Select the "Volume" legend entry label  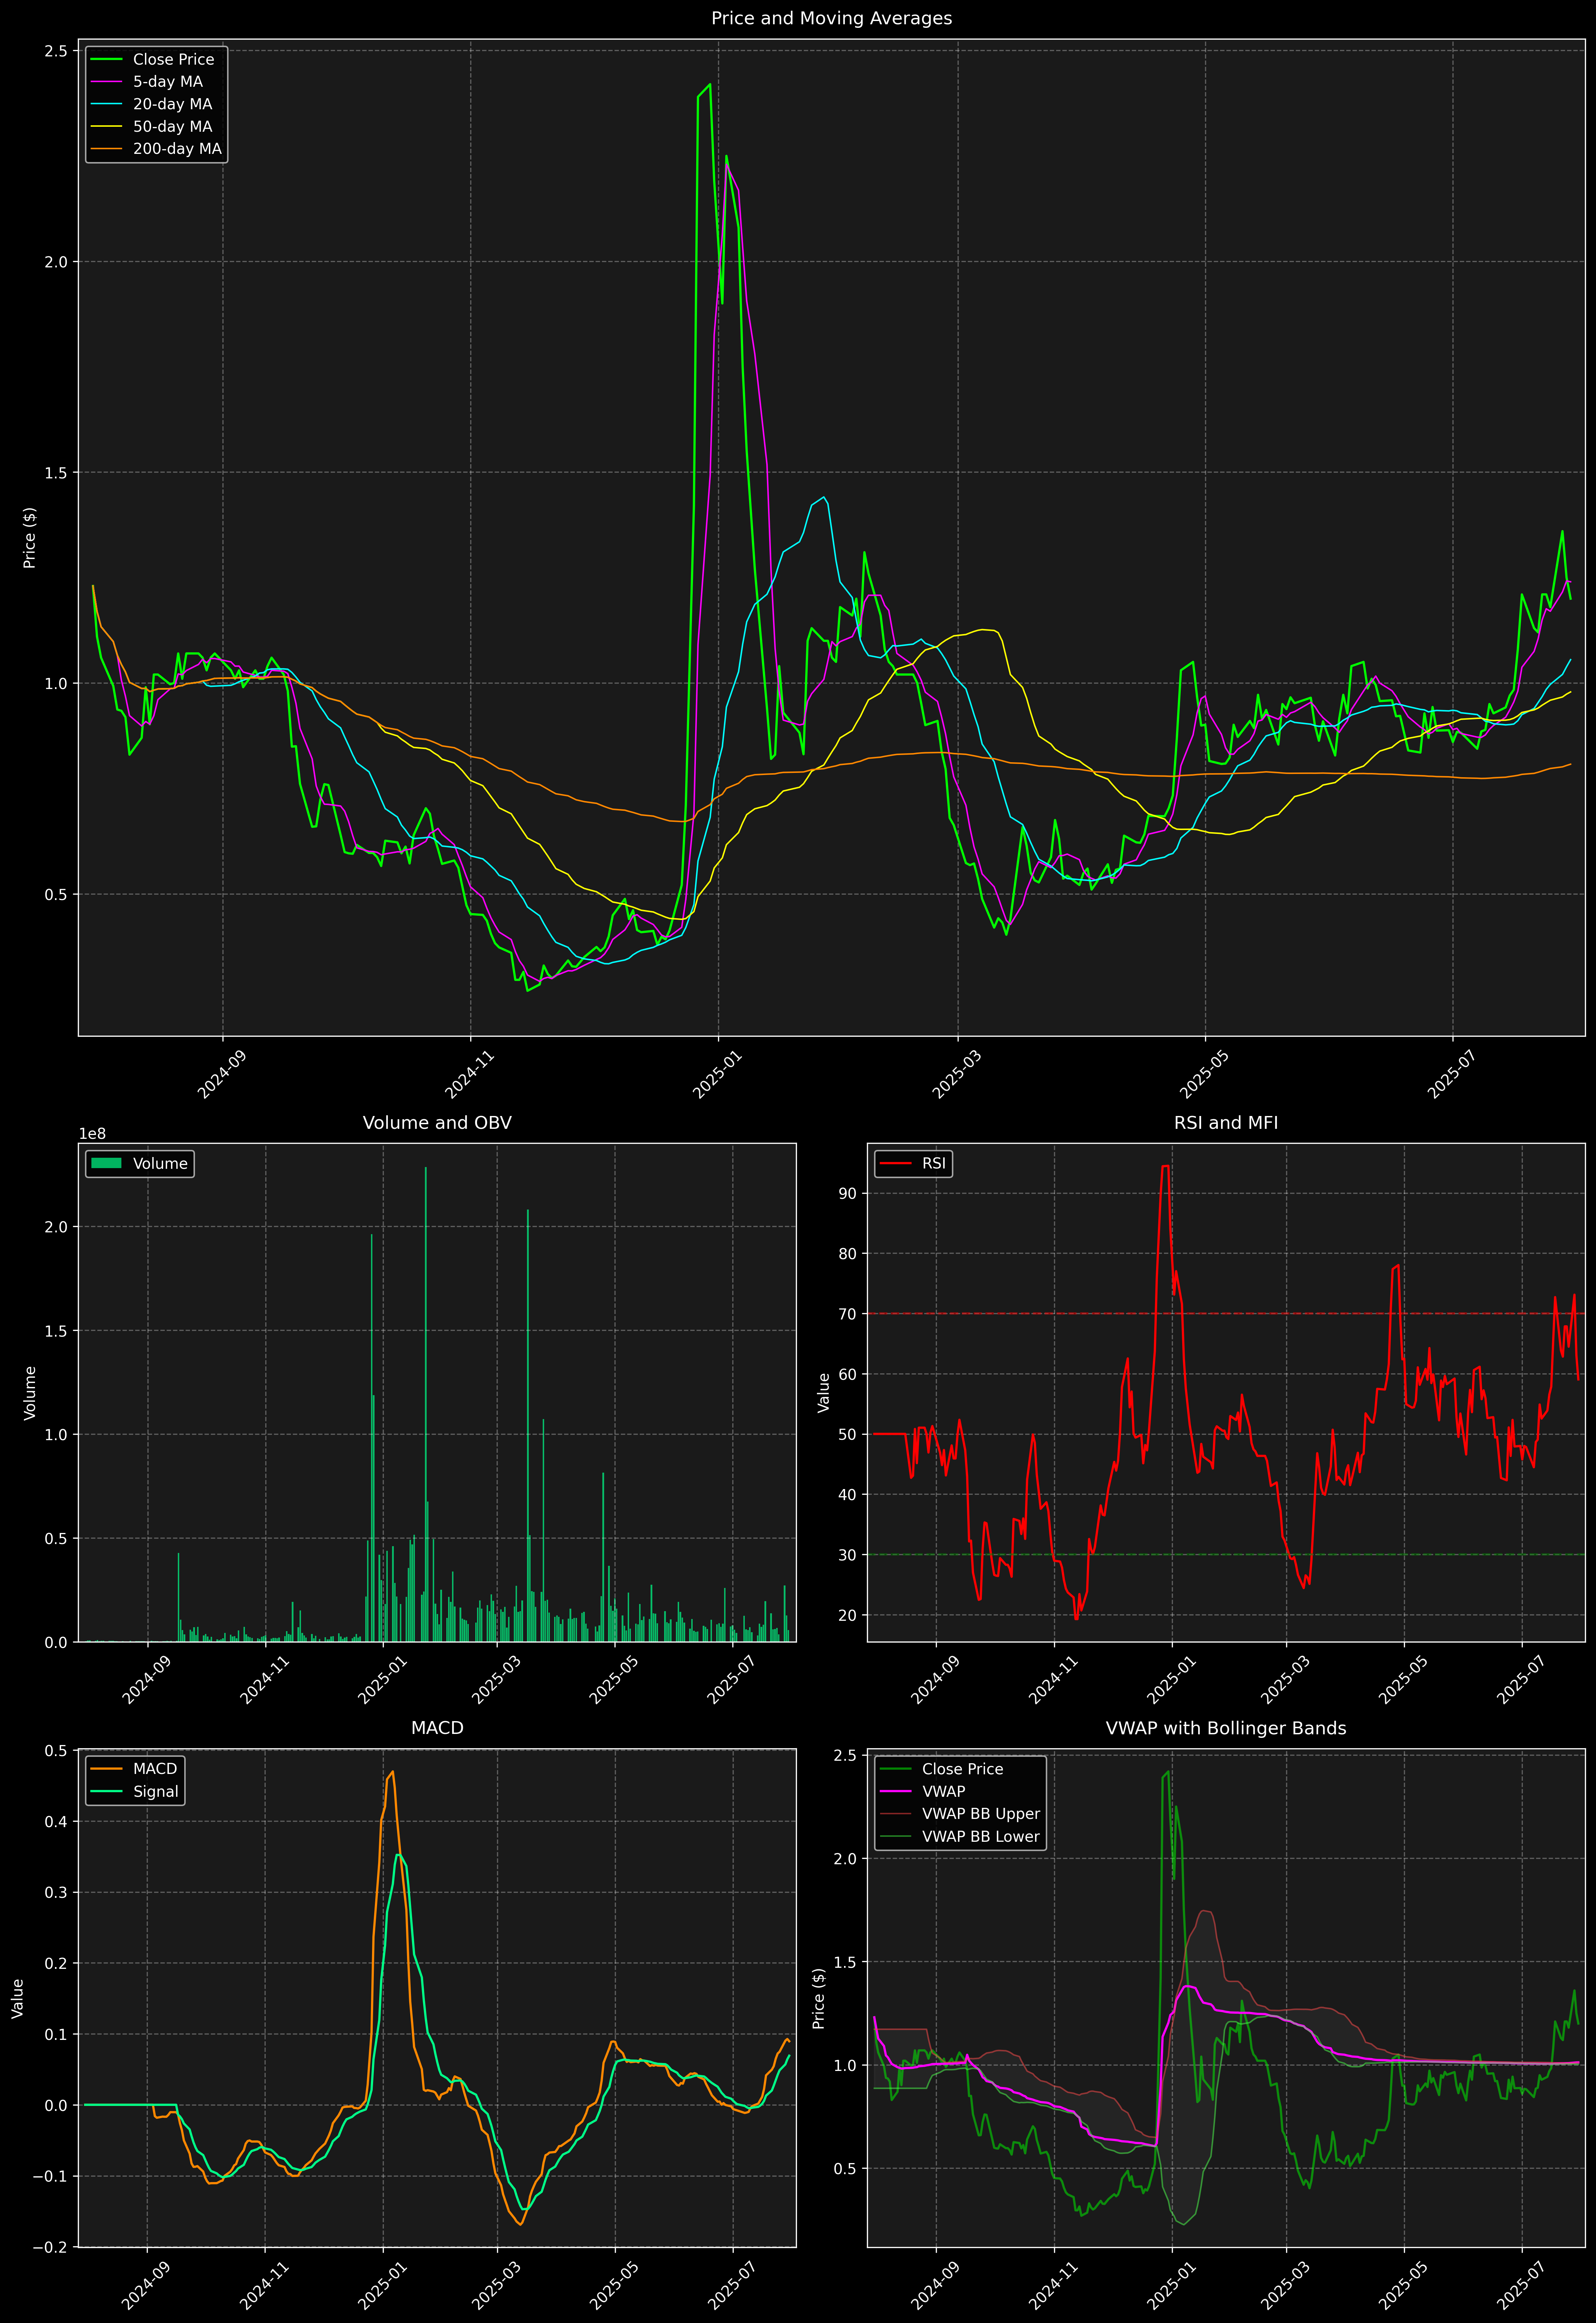tap(160, 1163)
